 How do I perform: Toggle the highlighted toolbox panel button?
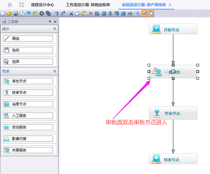[145, 13]
